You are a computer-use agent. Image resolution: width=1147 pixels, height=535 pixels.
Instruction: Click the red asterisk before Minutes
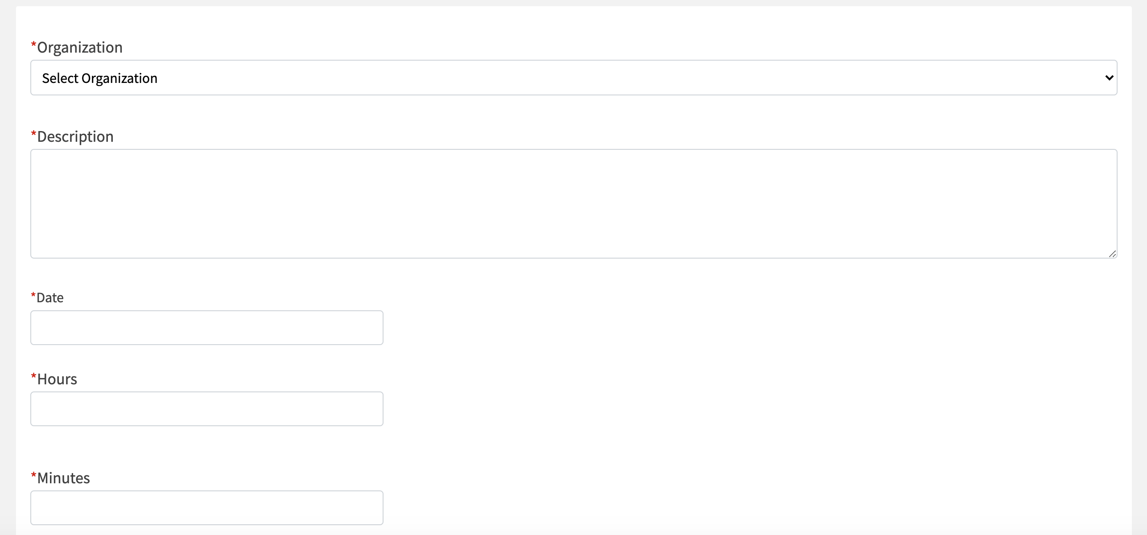click(33, 476)
